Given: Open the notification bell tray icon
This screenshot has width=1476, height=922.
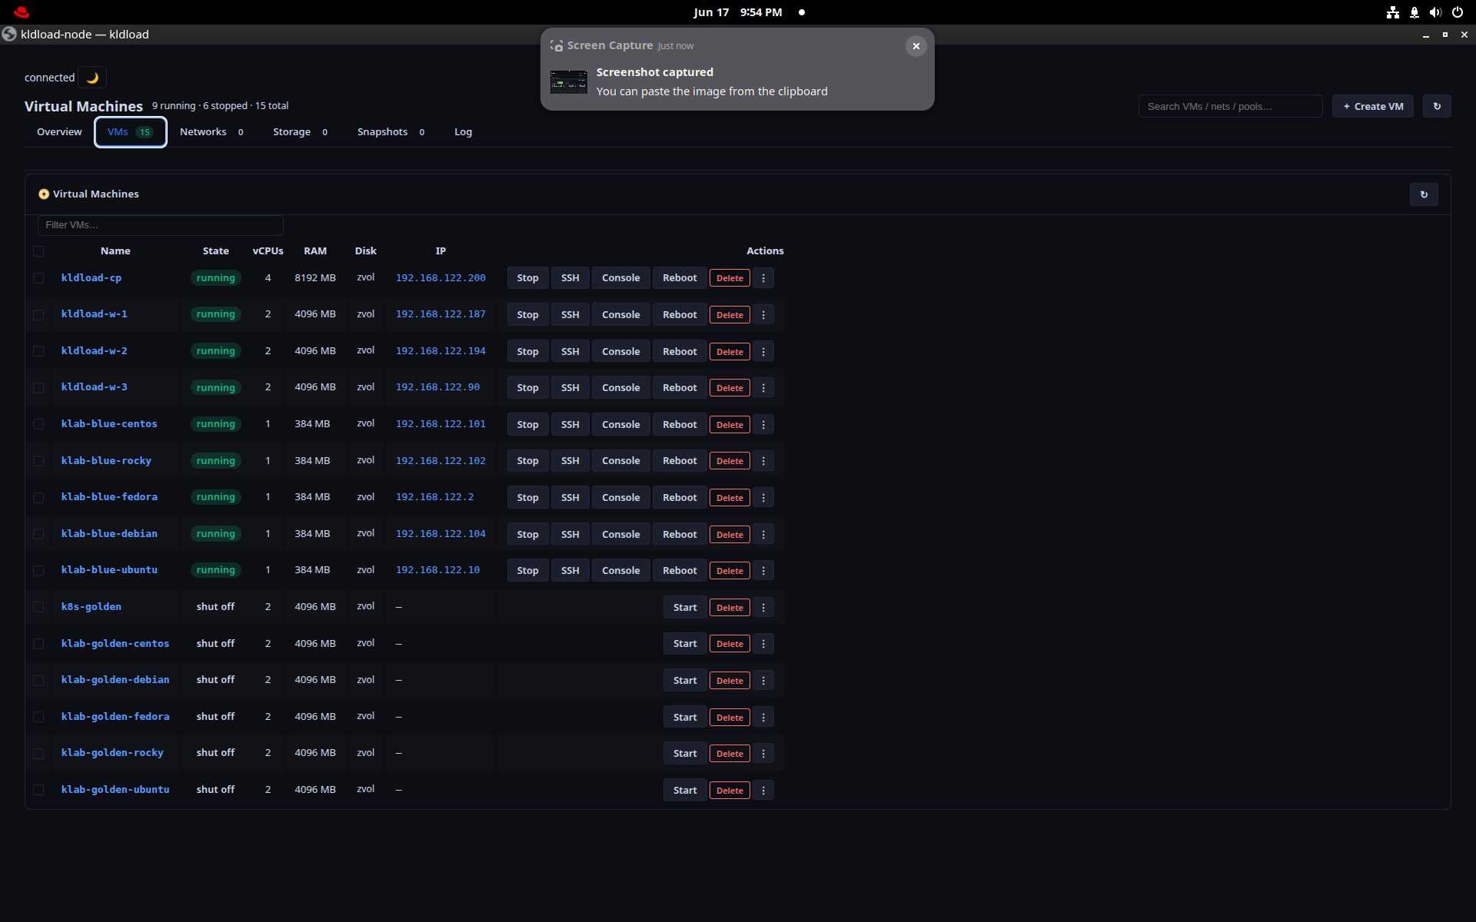Looking at the screenshot, I should point(1414,12).
